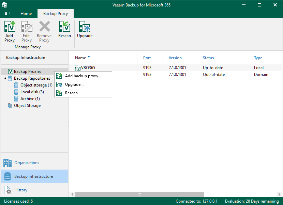Viewport: 283px width, 205px height.
Task: Click Connected to: 127.0.0.1 status text
Action: pos(196,201)
